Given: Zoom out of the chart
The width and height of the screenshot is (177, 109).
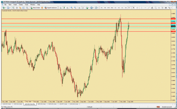Looking at the screenshot, I should (x=75, y=8).
